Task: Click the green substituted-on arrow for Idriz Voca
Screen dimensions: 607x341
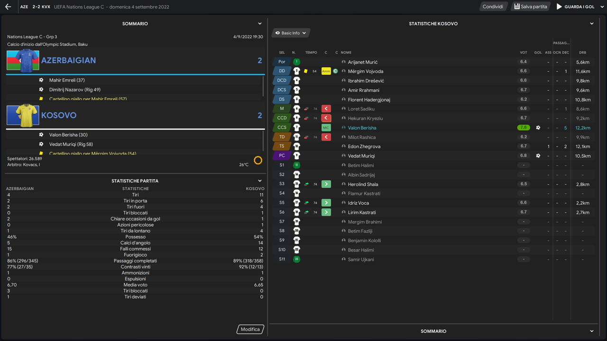Action: 326,203
